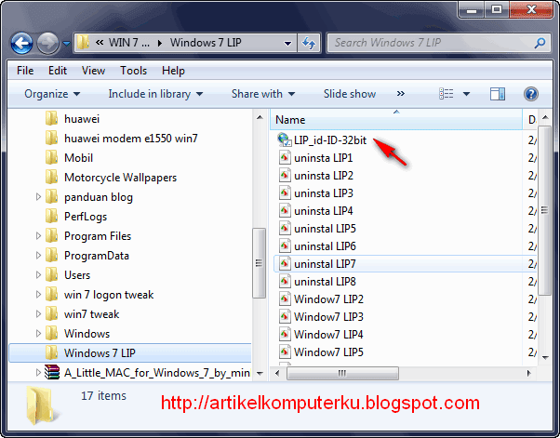Select the Window7 LIP4 file icon

(285, 334)
